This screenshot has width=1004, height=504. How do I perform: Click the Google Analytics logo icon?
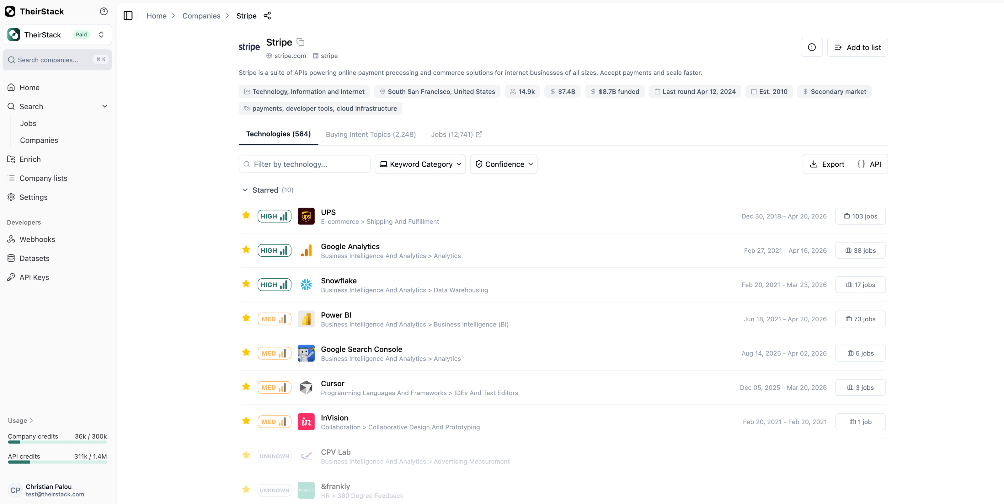pos(306,250)
